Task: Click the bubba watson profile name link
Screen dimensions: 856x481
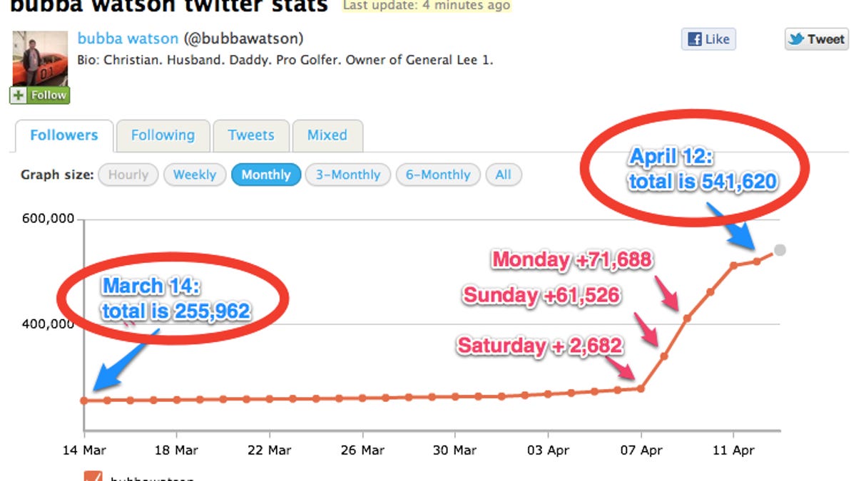Action: 128,38
